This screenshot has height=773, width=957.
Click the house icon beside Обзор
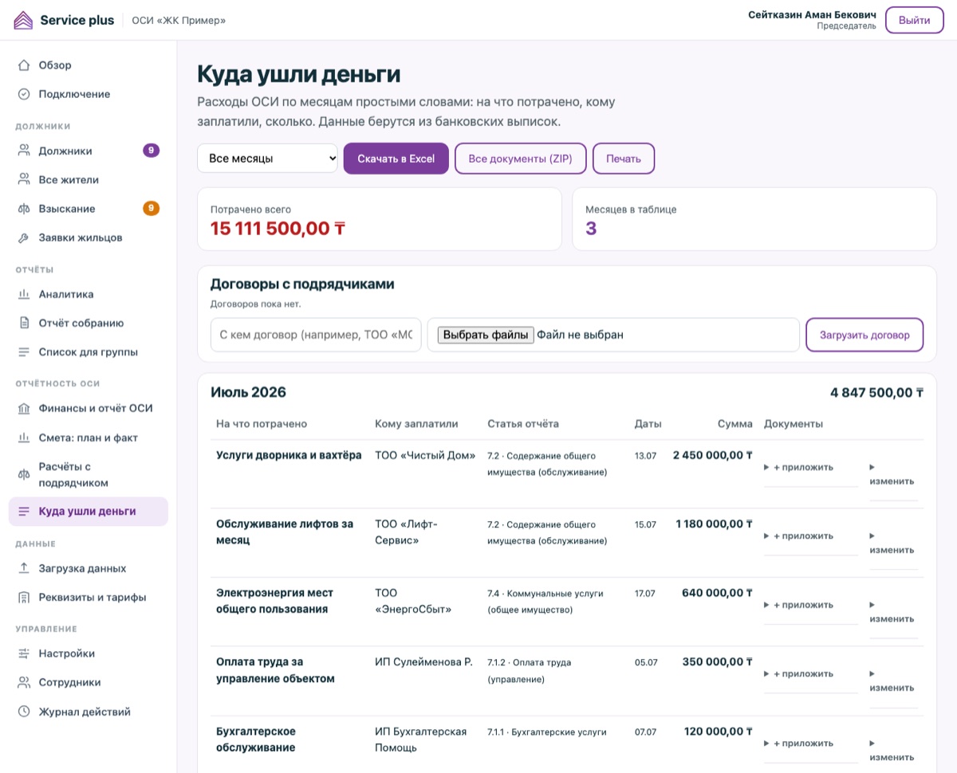click(x=24, y=65)
